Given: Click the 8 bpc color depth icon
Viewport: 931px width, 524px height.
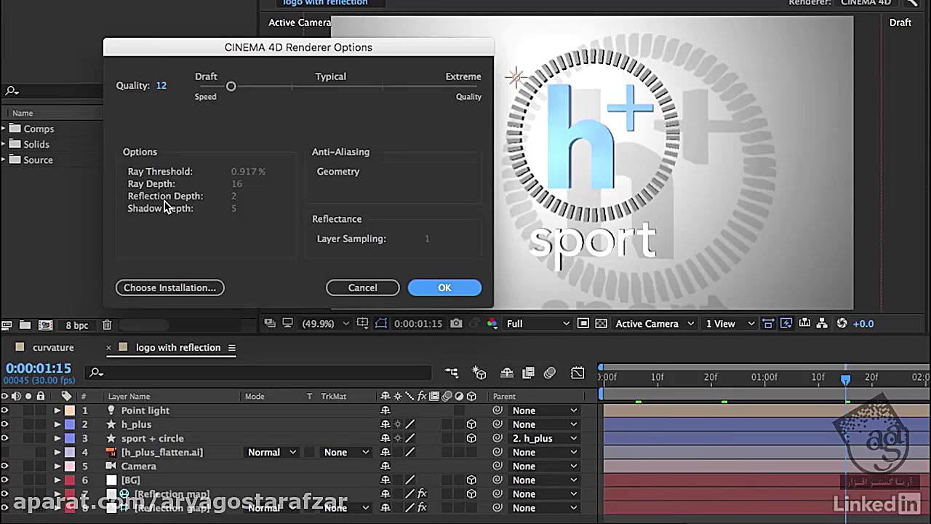Looking at the screenshot, I should [x=77, y=325].
